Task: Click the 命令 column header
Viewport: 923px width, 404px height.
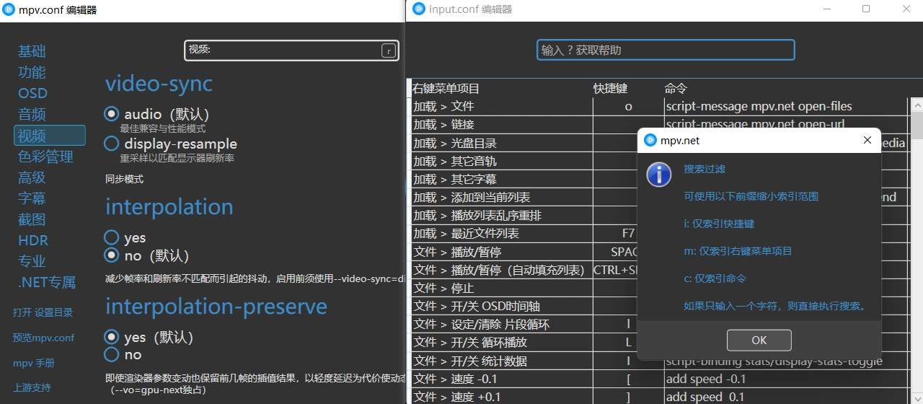Action: coord(676,88)
